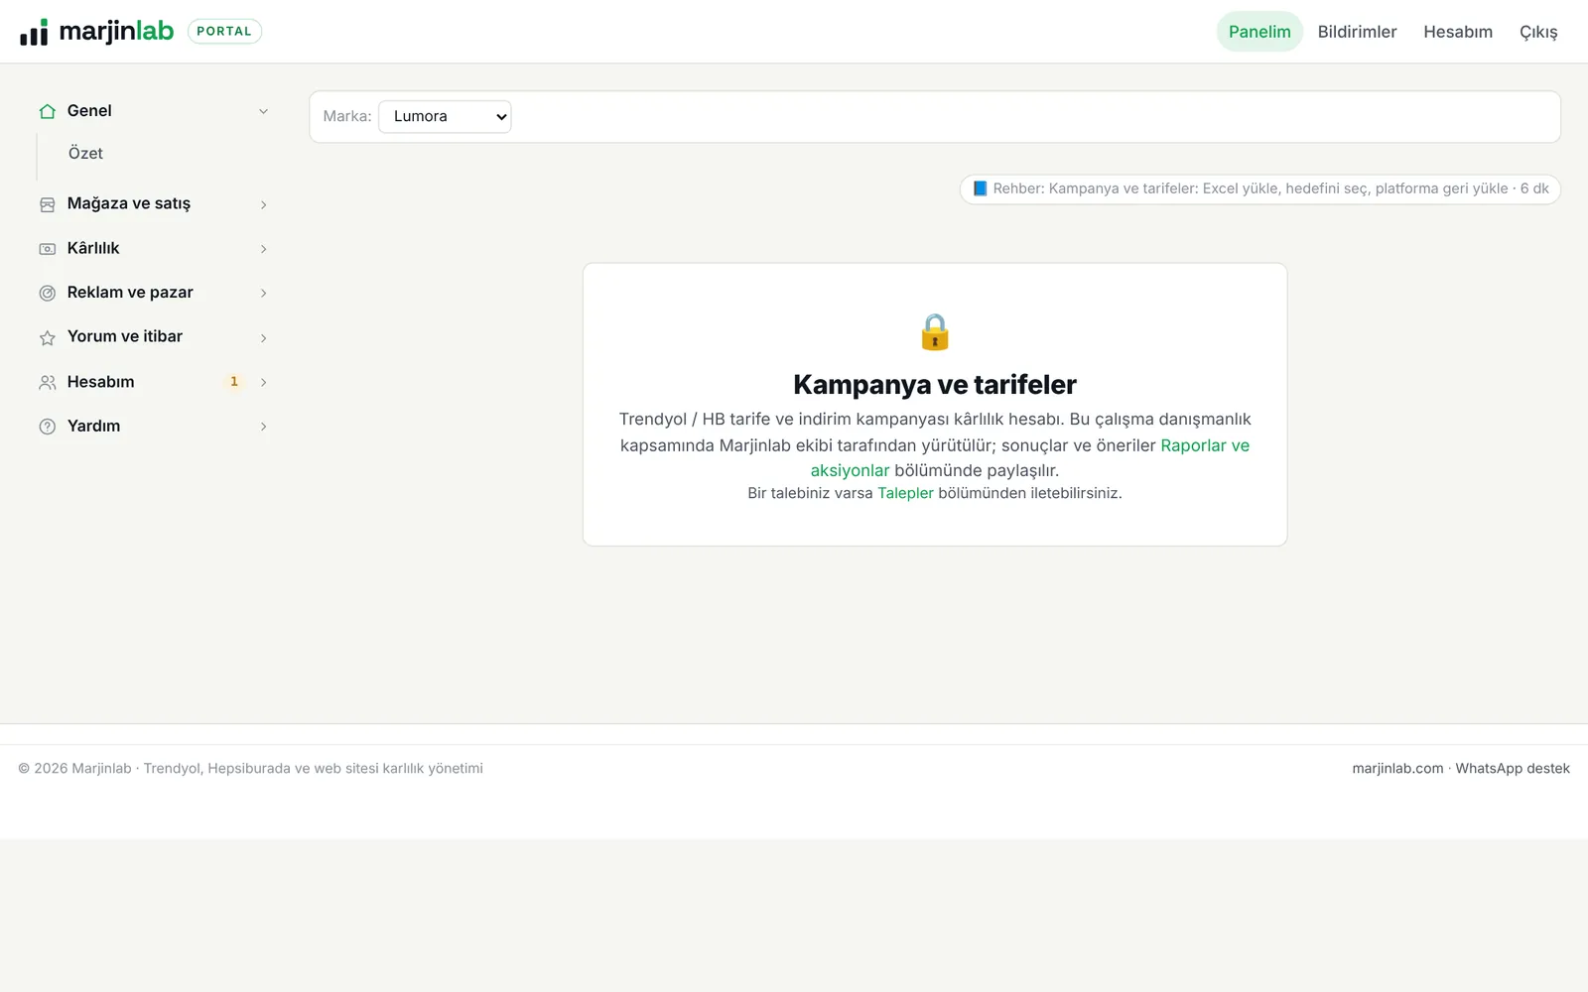Collapse the Genel section chevron
1588x992 pixels.
263,111
